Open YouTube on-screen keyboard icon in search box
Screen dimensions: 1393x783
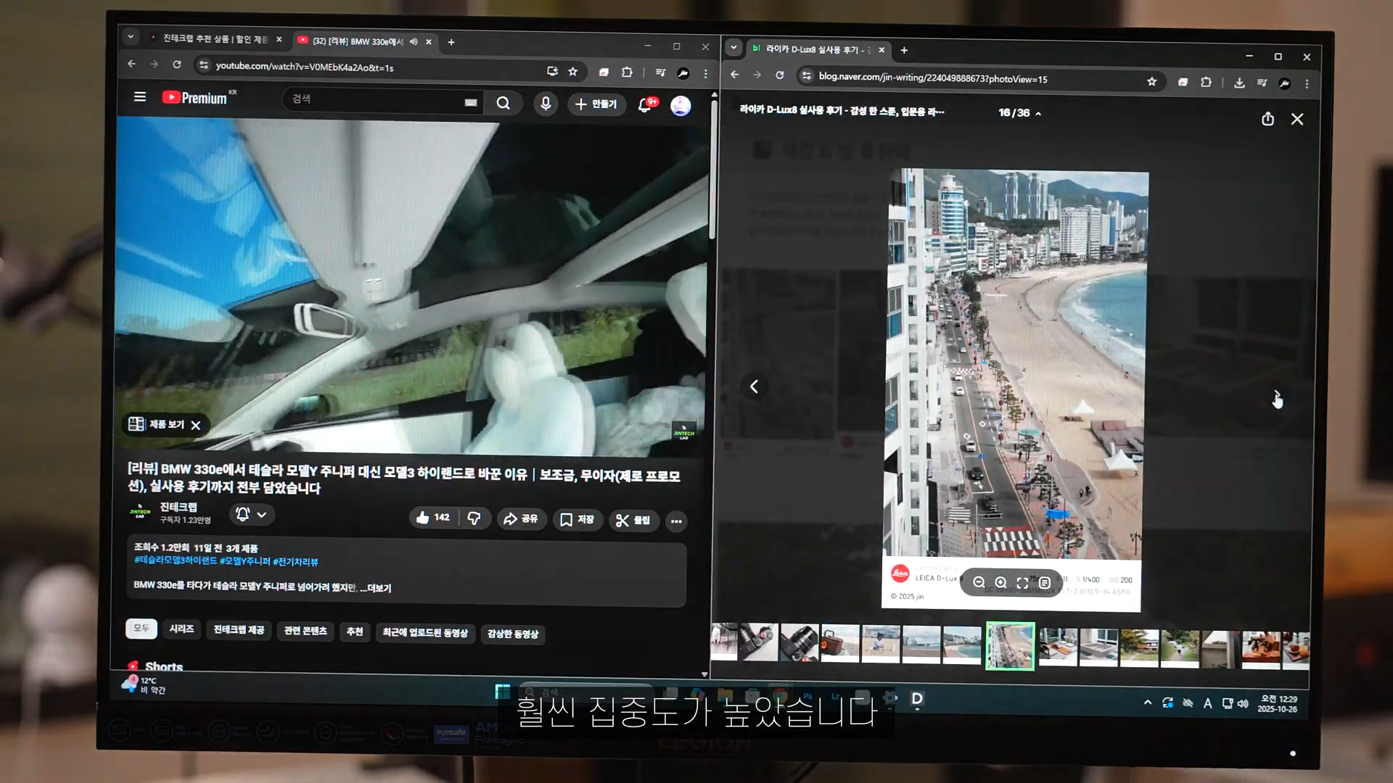pos(471,103)
